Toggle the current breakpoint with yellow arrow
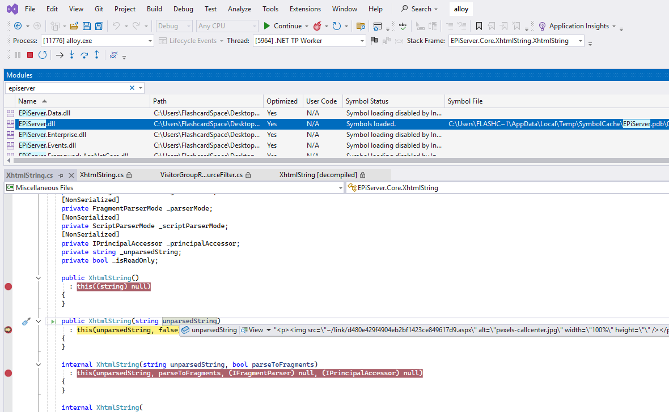Viewport: 669px width, 412px height. point(8,330)
